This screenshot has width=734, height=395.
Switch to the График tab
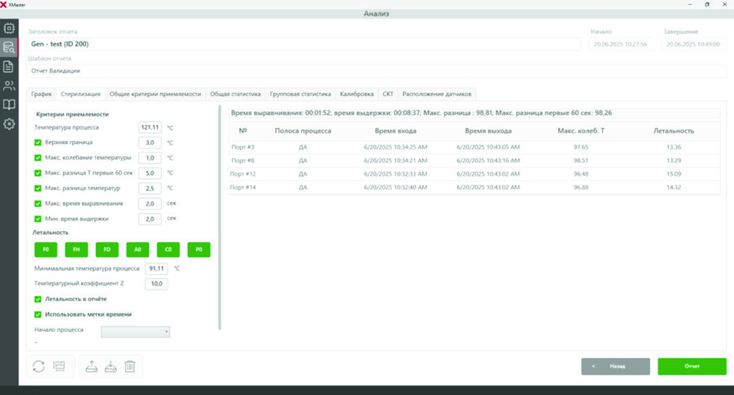coord(41,94)
